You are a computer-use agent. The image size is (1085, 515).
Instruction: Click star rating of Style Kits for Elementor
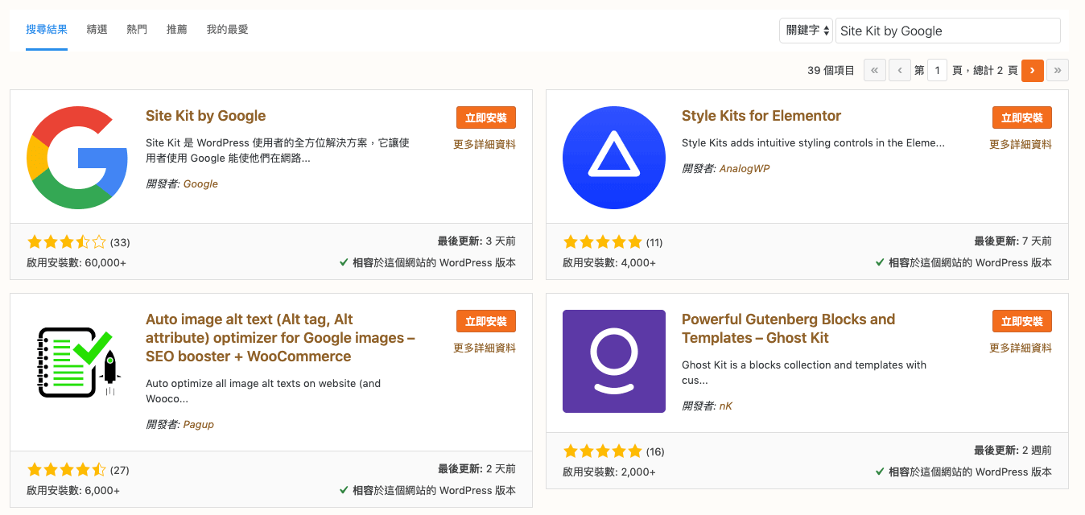click(x=603, y=241)
